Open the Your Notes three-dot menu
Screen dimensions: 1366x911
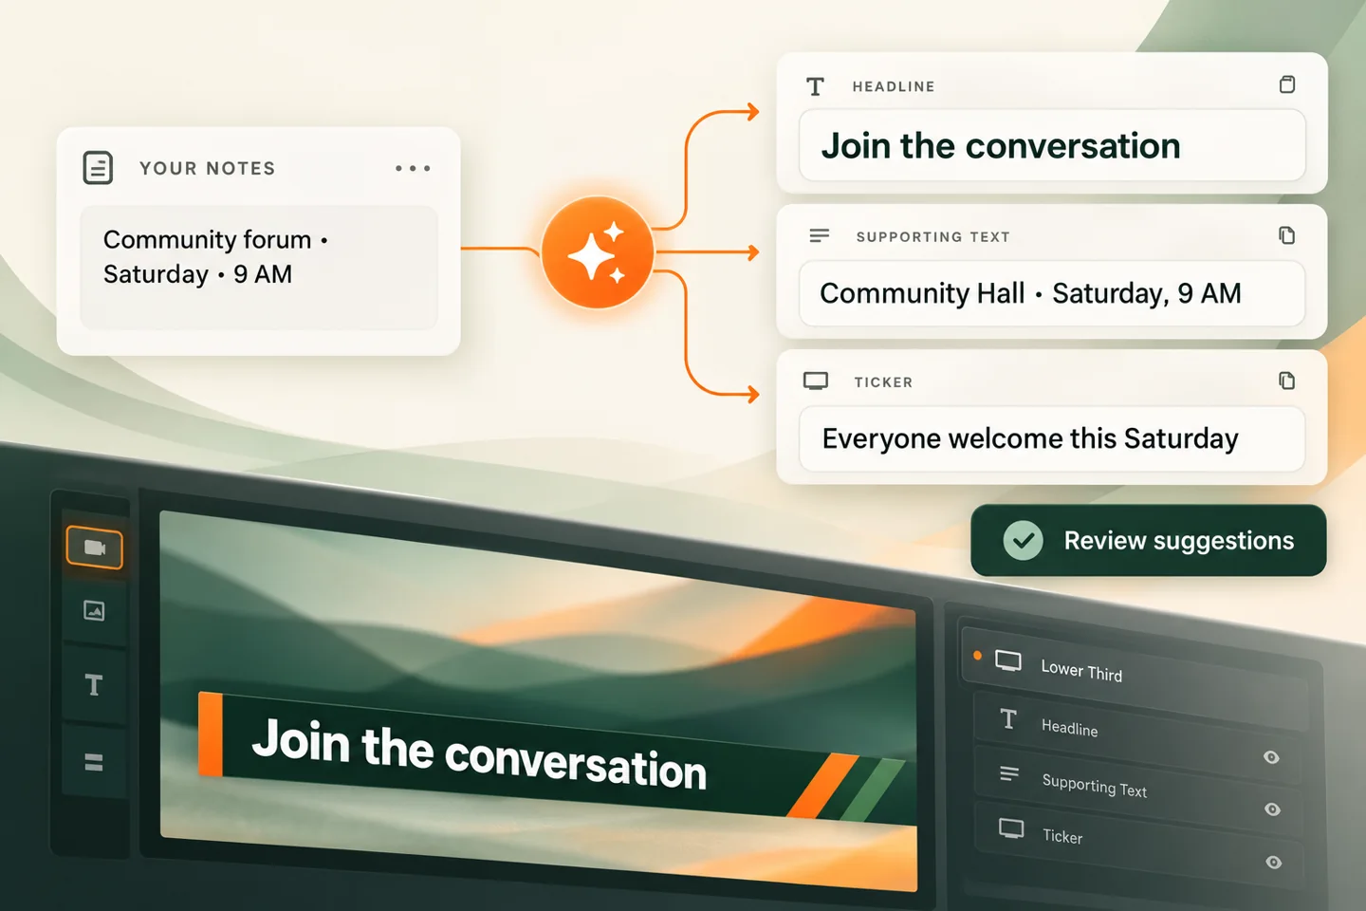413,168
